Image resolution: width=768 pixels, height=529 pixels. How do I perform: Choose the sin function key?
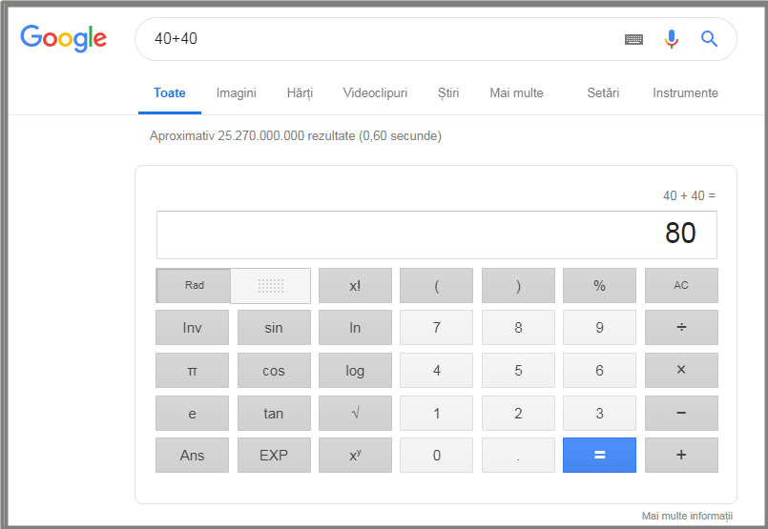[274, 327]
